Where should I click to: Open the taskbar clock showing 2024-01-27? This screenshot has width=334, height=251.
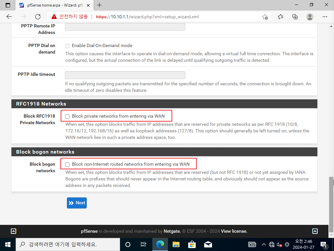pos(304,244)
